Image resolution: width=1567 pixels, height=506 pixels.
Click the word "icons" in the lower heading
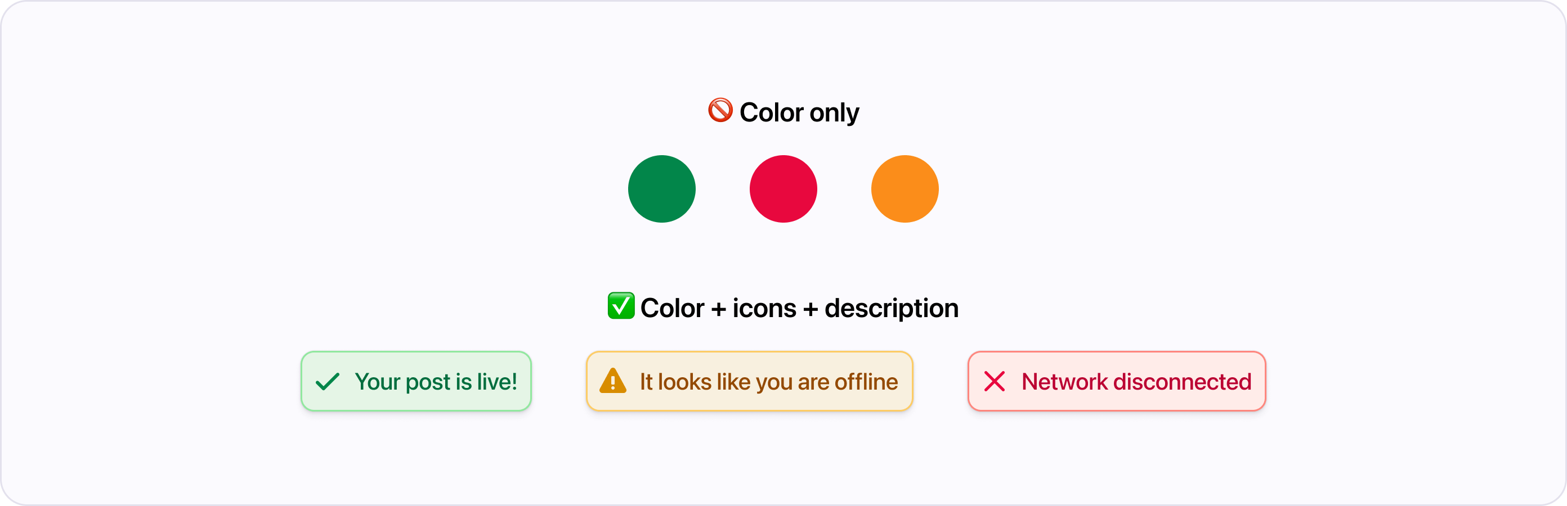764,309
